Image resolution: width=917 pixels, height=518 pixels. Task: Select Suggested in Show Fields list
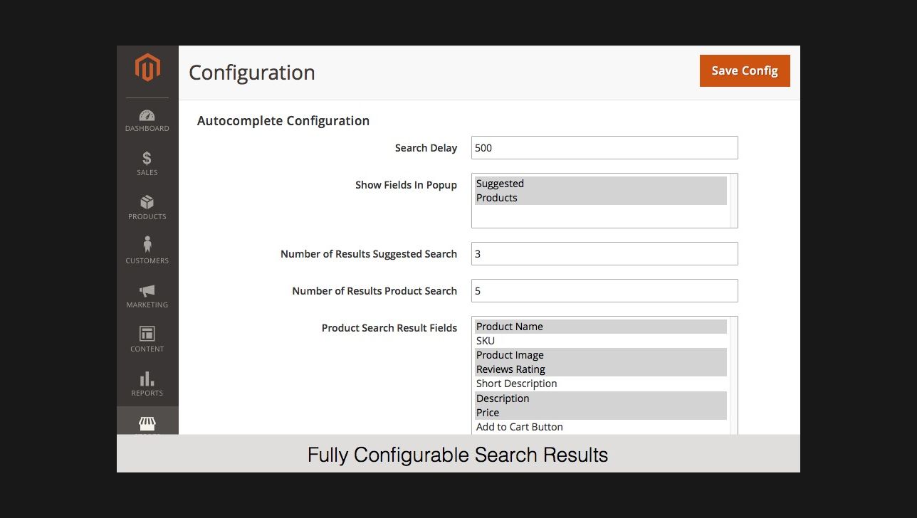500,184
